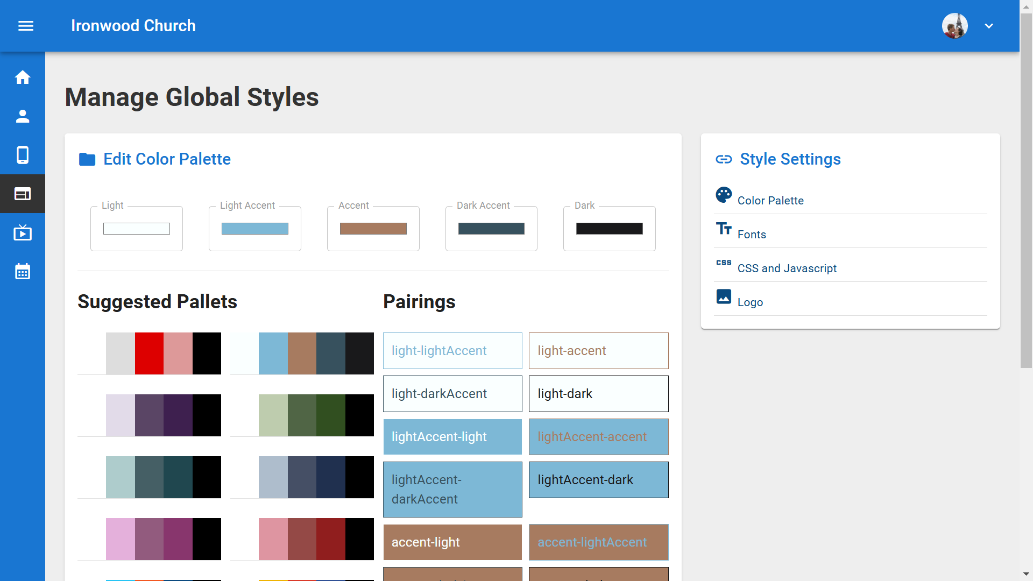Change the Dark Accent color swatch
The height and width of the screenshot is (581, 1033).
[x=491, y=229]
